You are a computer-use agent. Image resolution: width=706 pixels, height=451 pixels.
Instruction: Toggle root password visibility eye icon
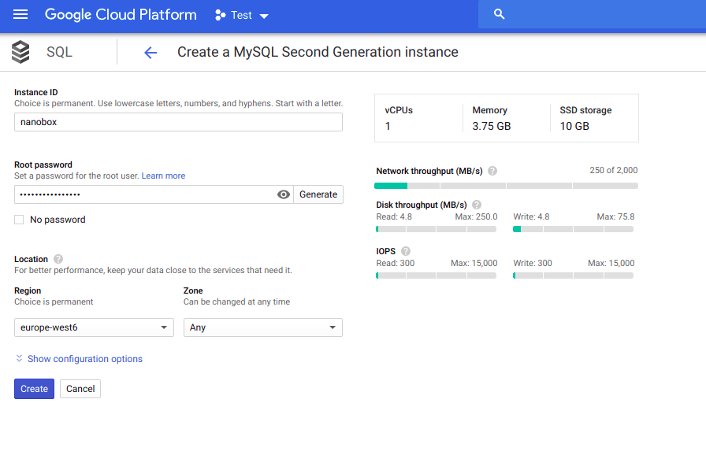click(x=284, y=194)
